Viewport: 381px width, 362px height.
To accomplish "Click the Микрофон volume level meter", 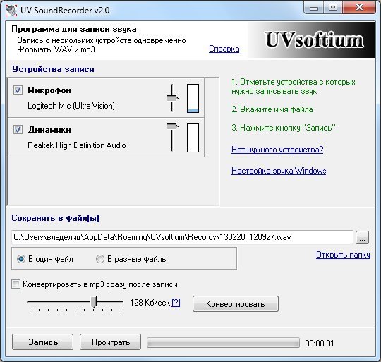I will [x=193, y=98].
